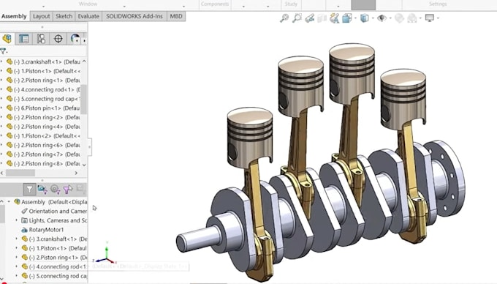Open the PropertyManager tab icon
The image size is (497, 284).
(x=24, y=39)
